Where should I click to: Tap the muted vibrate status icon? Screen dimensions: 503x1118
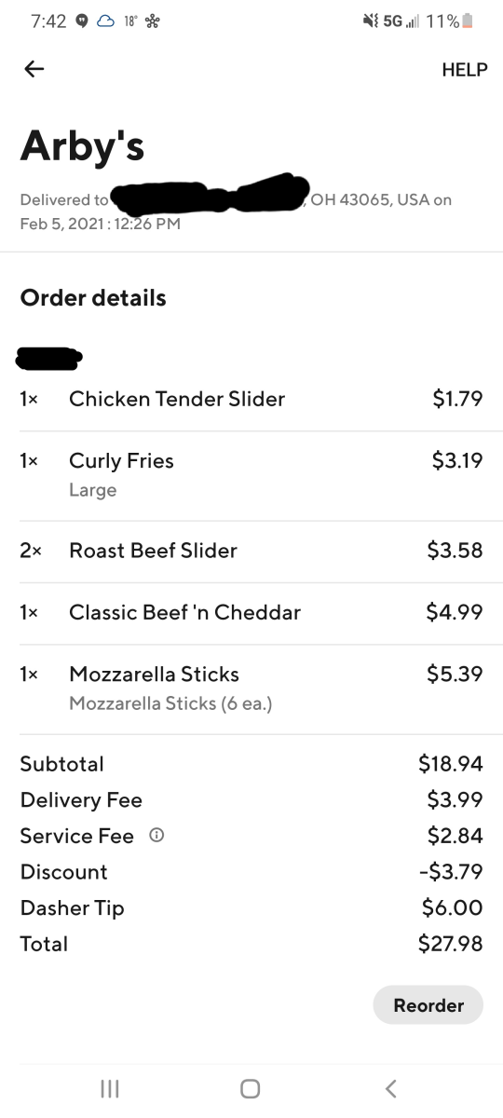click(x=369, y=21)
